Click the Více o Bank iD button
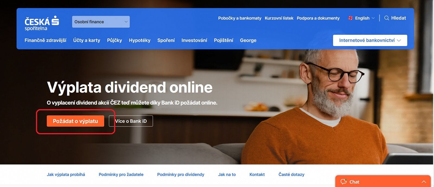The height and width of the screenshot is (187, 434). [x=131, y=121]
